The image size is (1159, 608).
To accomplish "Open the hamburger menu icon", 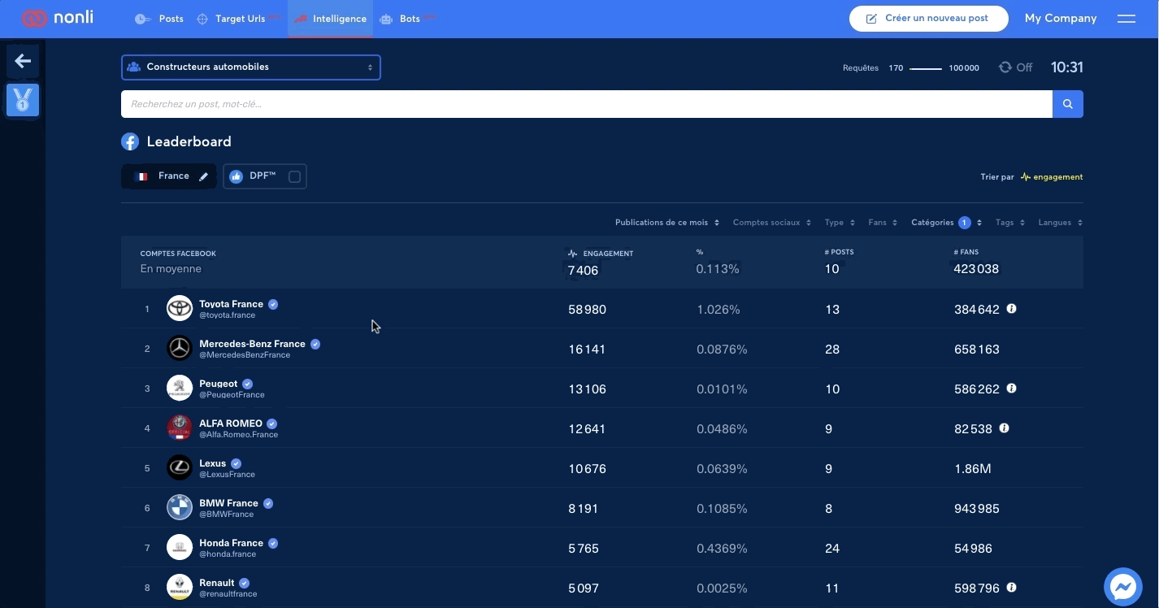I will click(x=1126, y=19).
